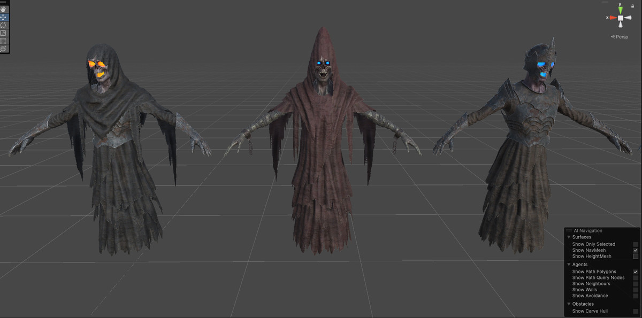642x318 pixels.
Task: Click the right grey axis cone of gizmo
Action: [628, 18]
